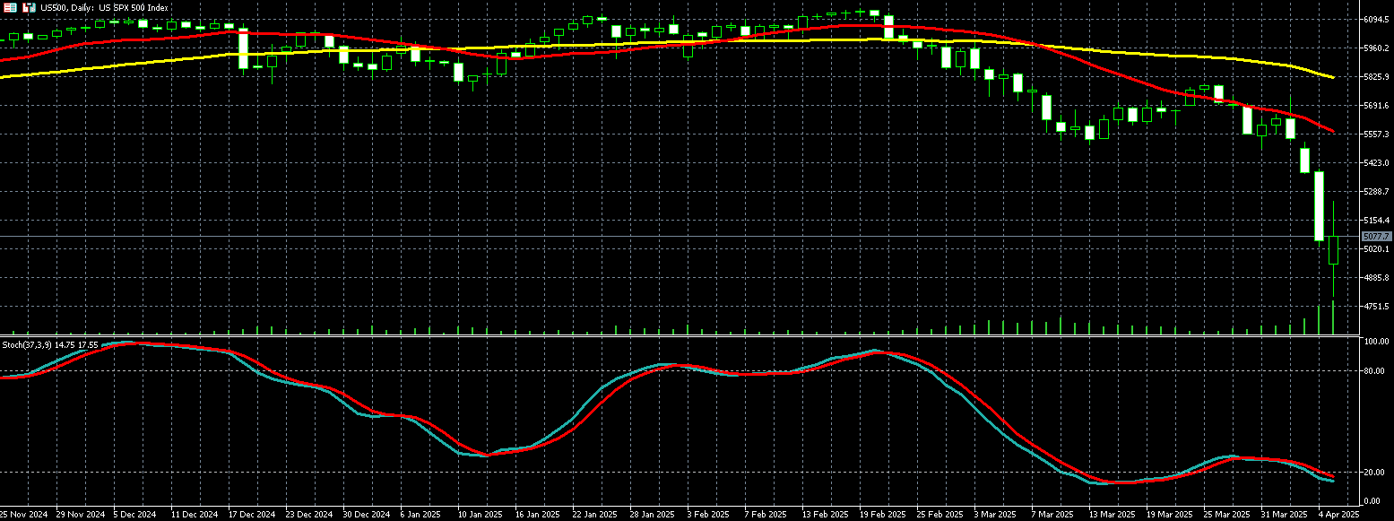
Task: Select the 5 Dec 2024 date label
Action: (x=134, y=515)
